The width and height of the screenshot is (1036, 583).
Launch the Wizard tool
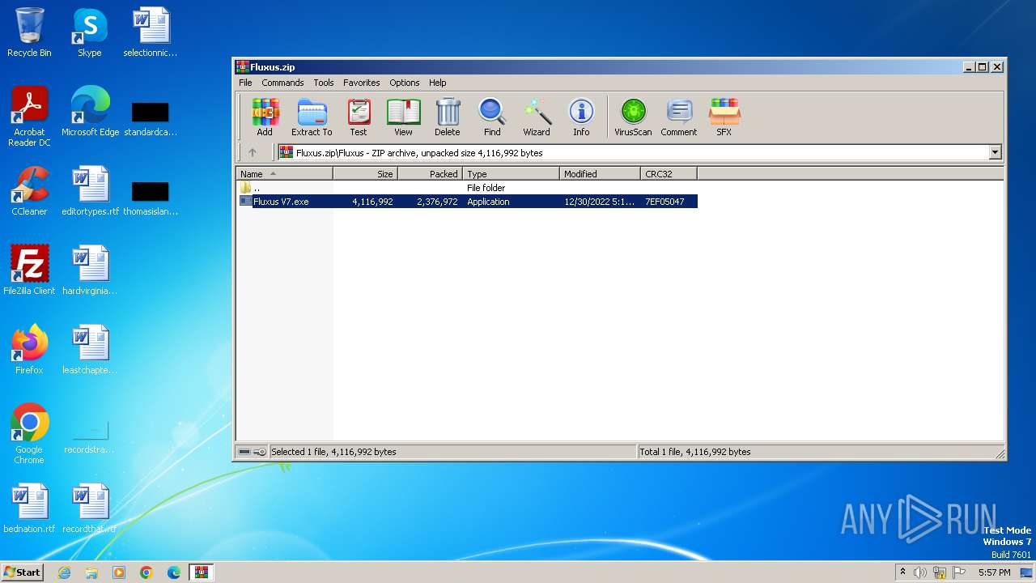(x=536, y=117)
